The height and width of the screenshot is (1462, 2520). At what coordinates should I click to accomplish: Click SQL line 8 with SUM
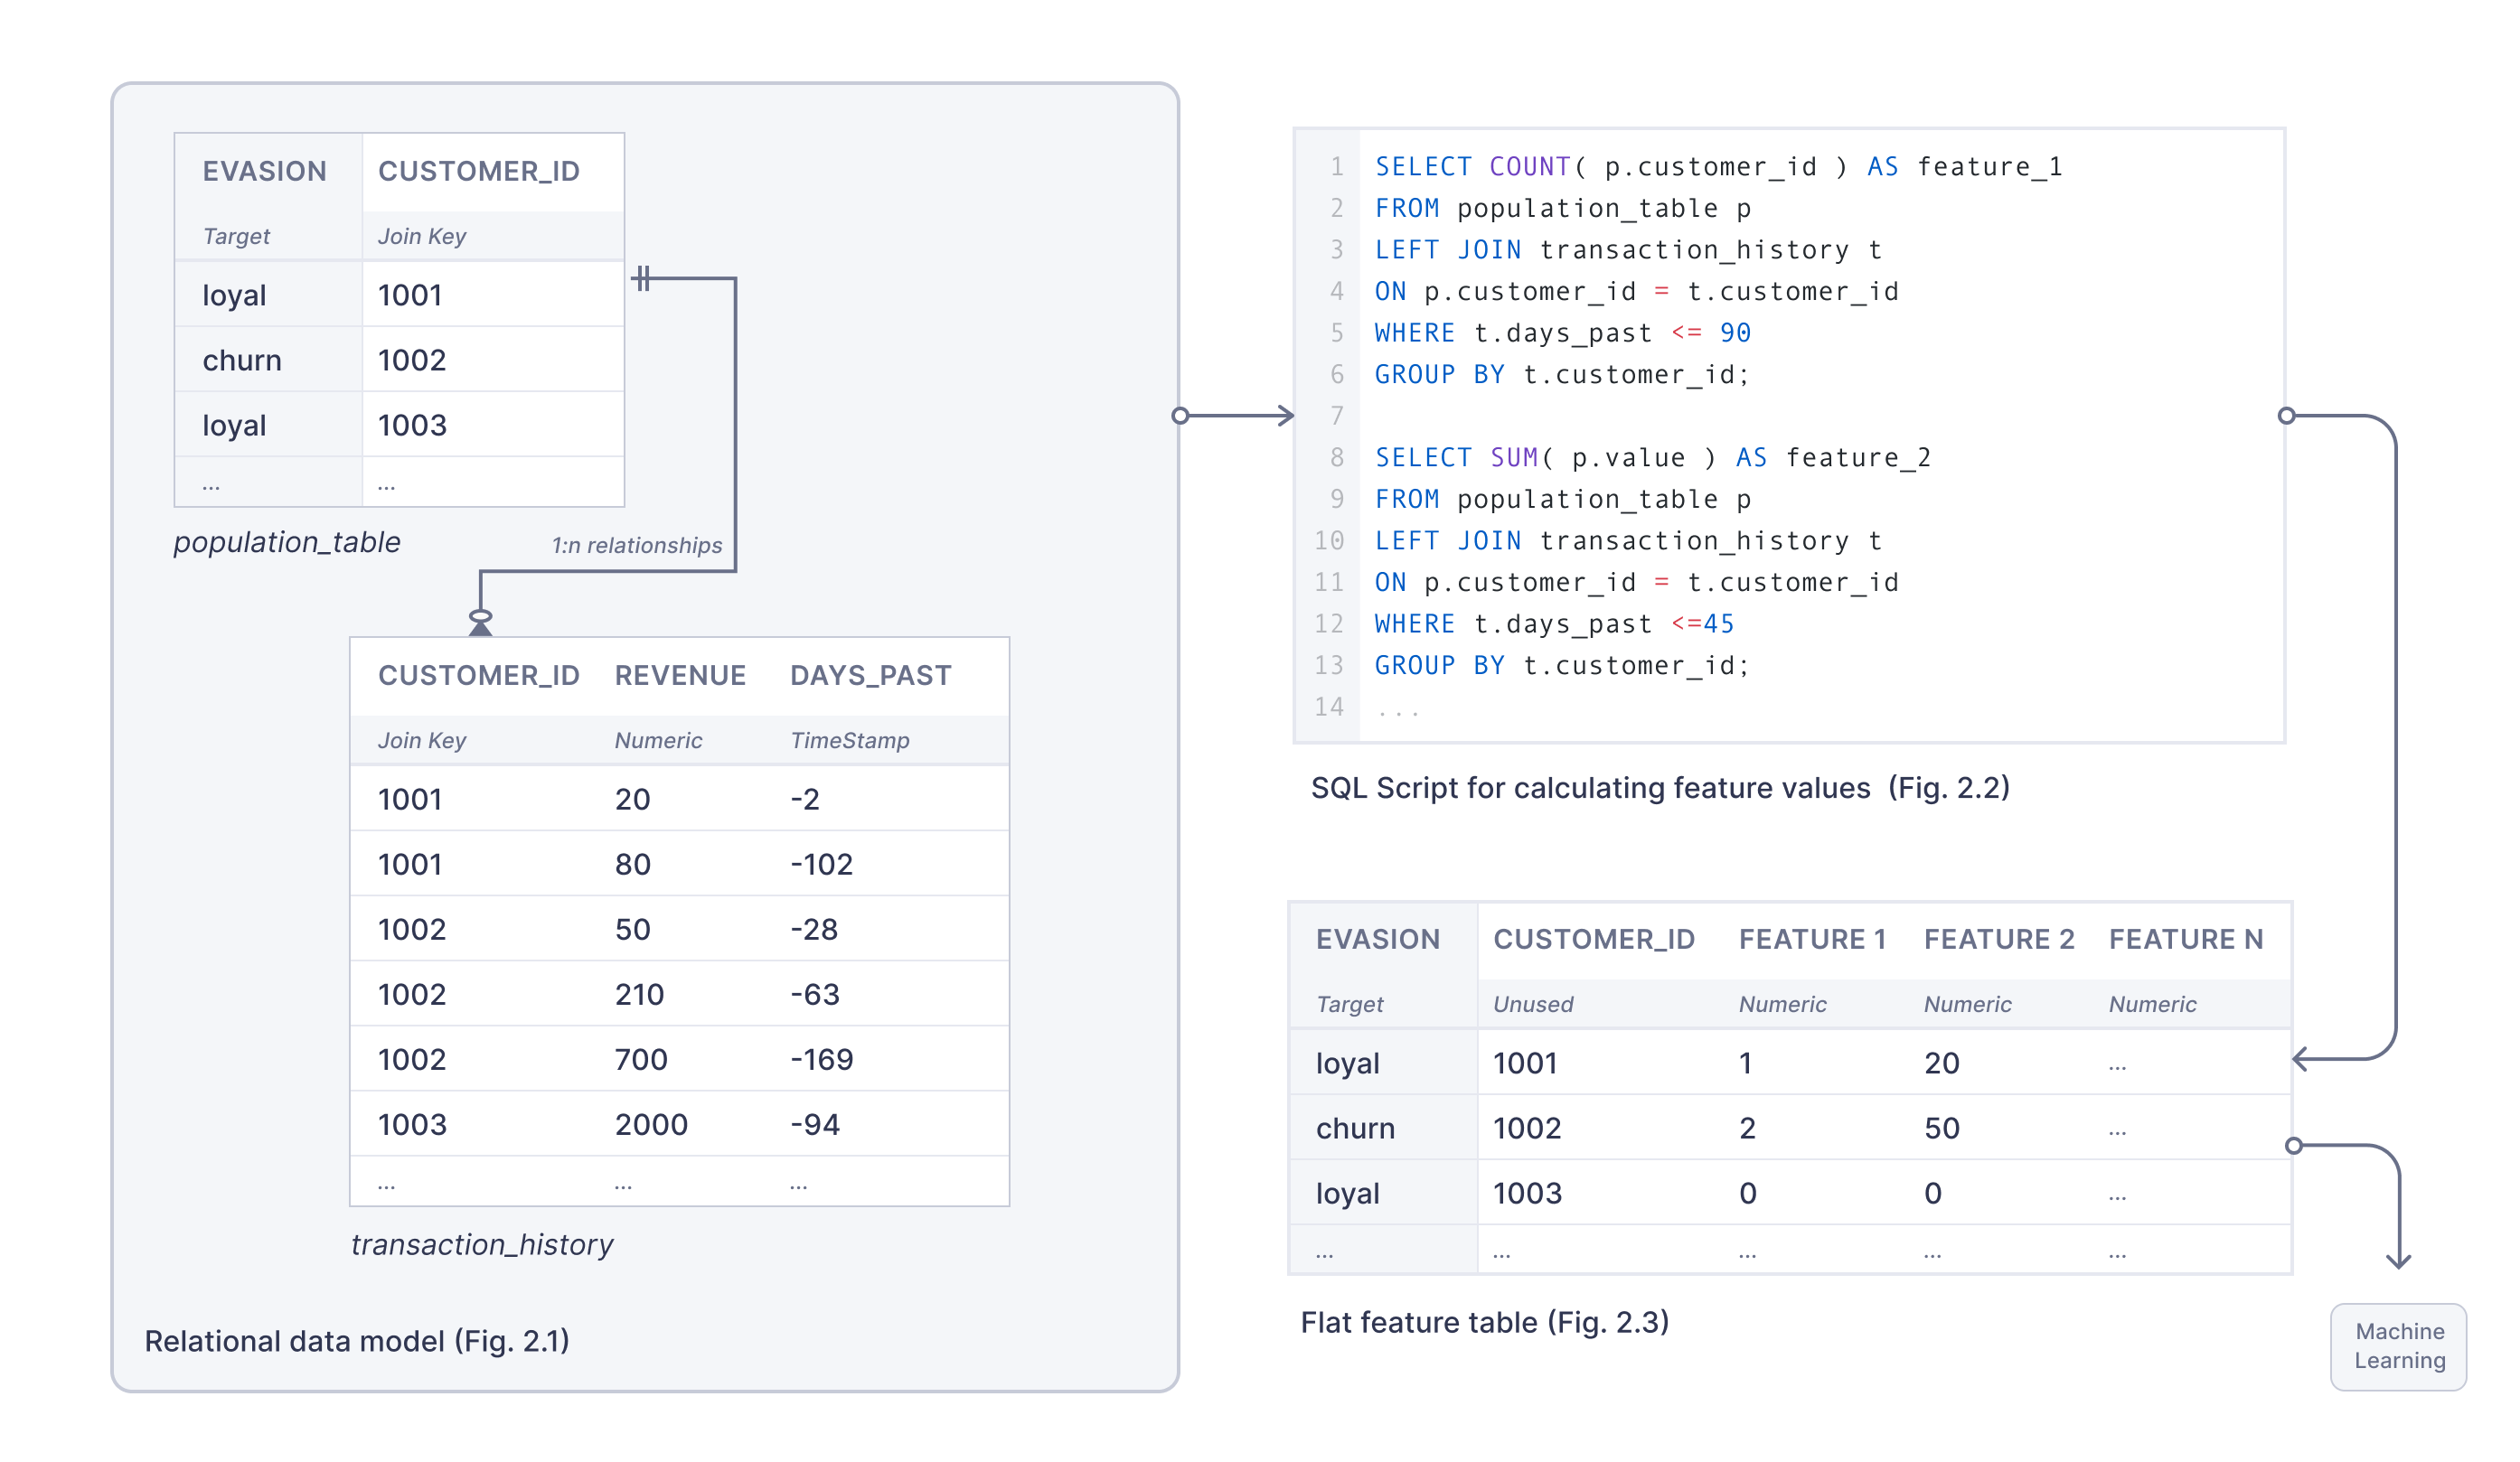[1652, 457]
